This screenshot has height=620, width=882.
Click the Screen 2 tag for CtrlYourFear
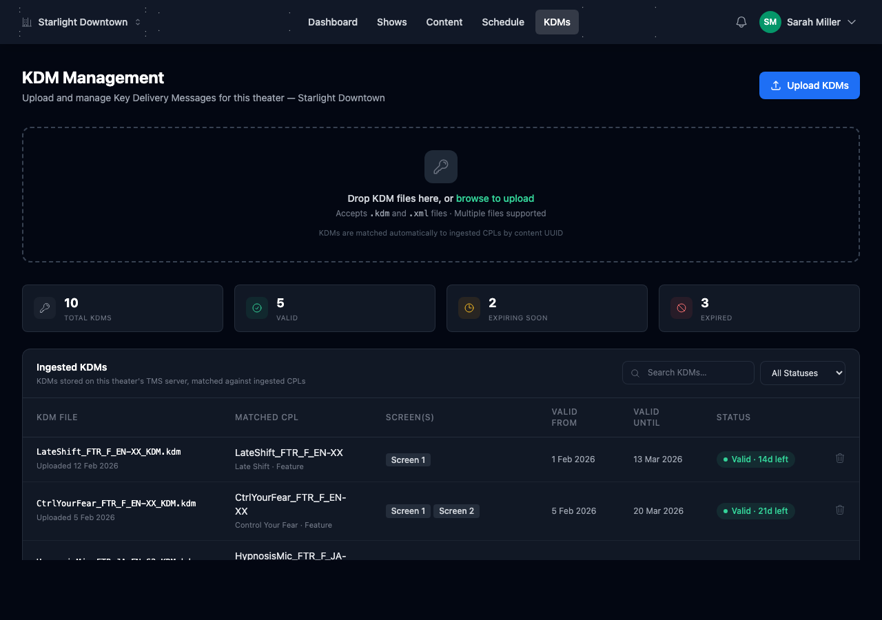[x=456, y=511]
